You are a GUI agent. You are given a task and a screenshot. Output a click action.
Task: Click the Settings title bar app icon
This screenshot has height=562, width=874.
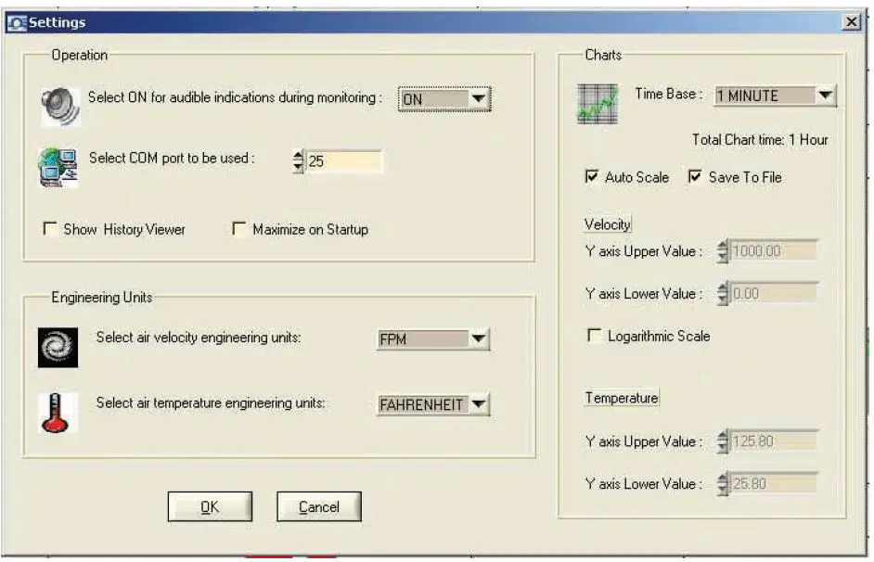pos(17,23)
